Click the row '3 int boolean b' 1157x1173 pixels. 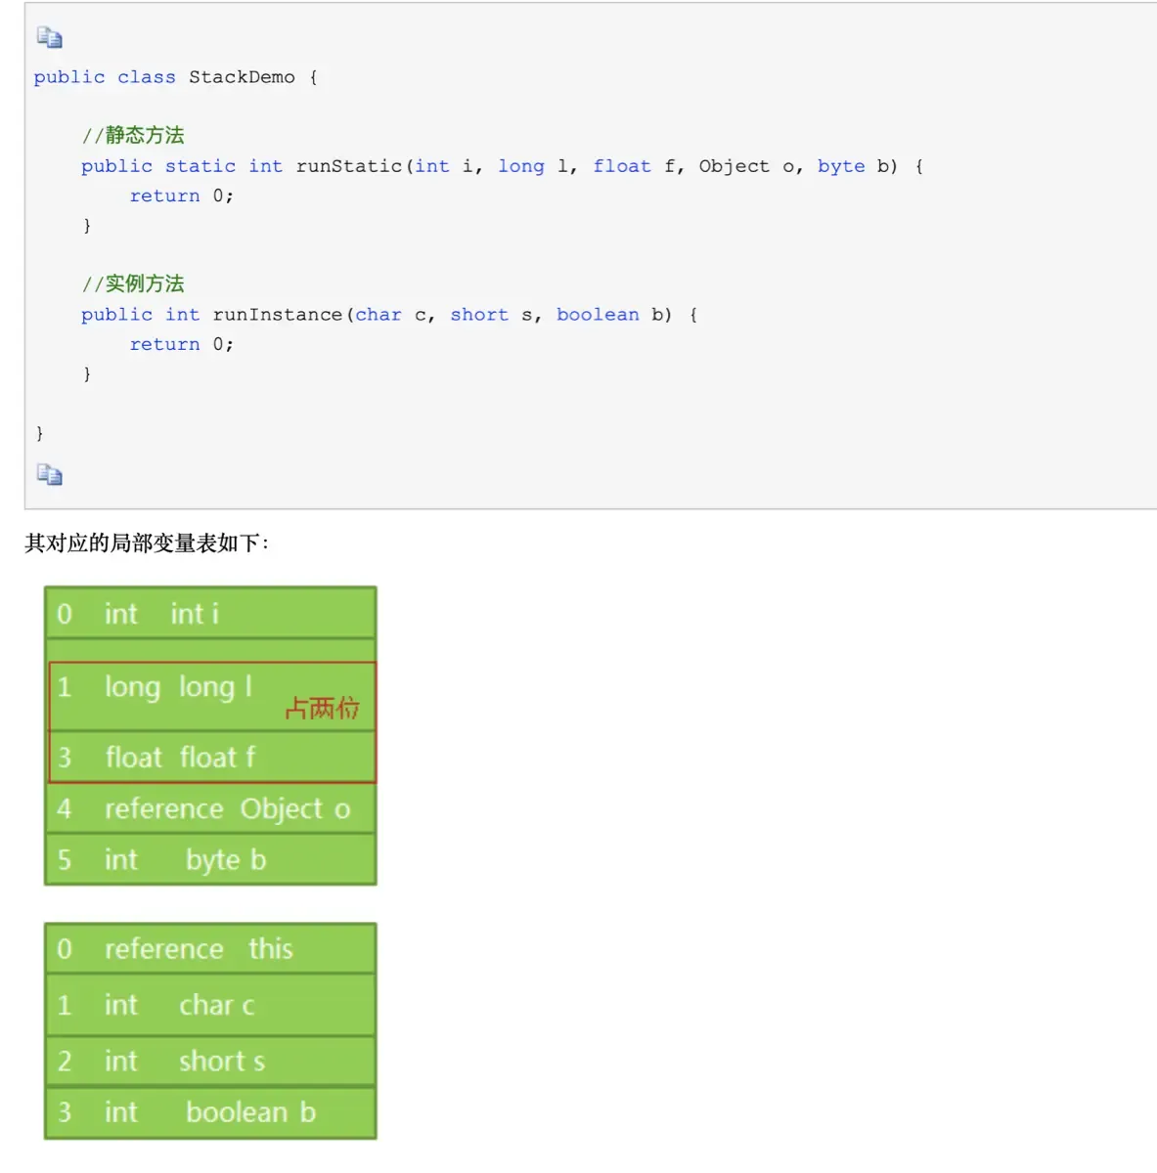pyautogui.click(x=210, y=1112)
